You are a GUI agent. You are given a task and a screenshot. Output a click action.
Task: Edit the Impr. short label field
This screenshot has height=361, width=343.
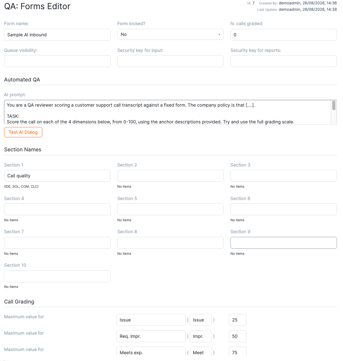pyautogui.click(x=201, y=336)
